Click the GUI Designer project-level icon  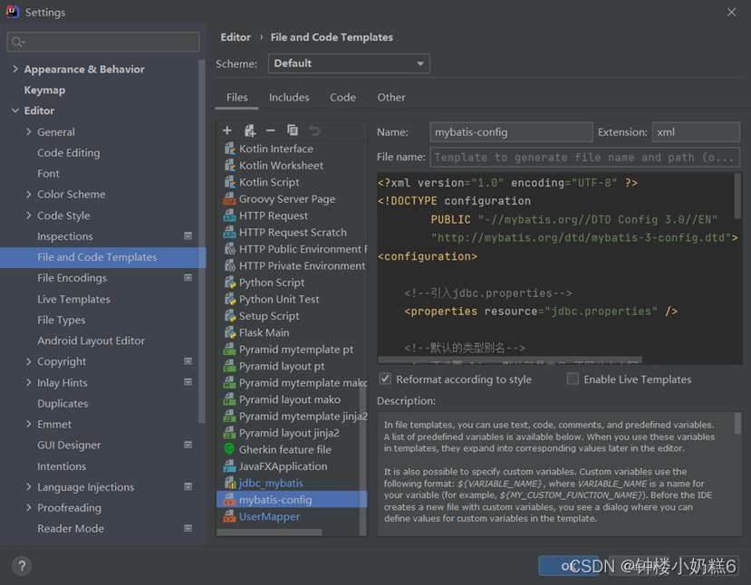[188, 445]
